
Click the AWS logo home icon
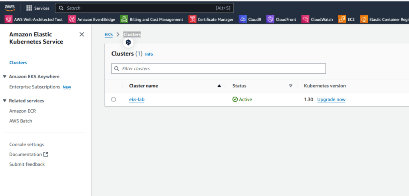(x=10, y=8)
